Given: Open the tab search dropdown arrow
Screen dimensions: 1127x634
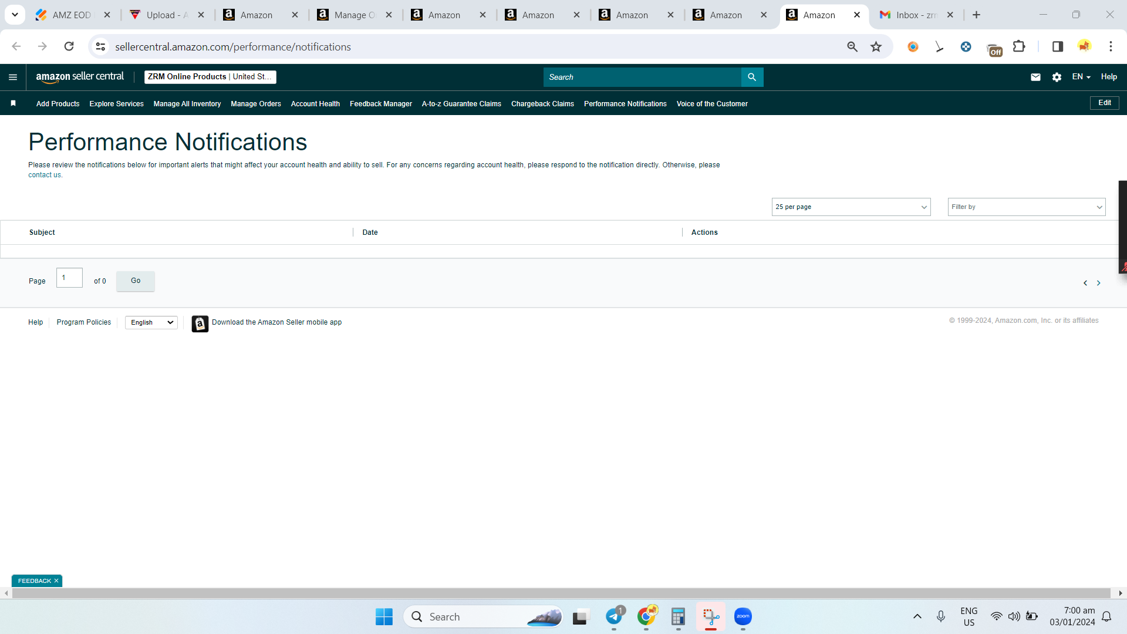Looking at the screenshot, I should [x=15, y=15].
